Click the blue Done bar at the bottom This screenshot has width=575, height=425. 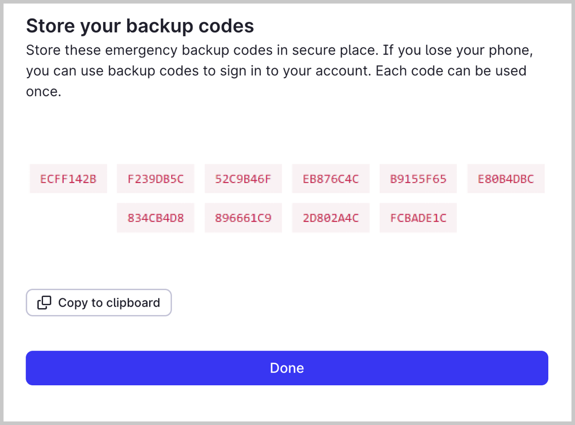pos(286,368)
